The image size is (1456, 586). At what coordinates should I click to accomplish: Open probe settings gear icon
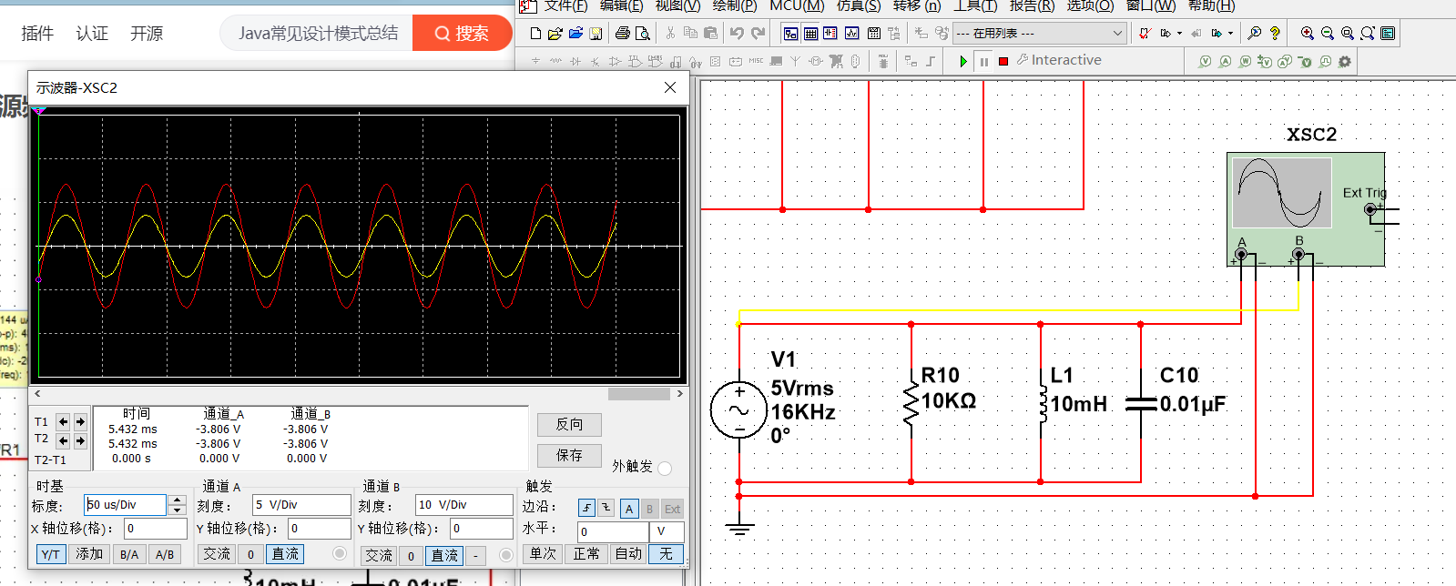click(1345, 61)
